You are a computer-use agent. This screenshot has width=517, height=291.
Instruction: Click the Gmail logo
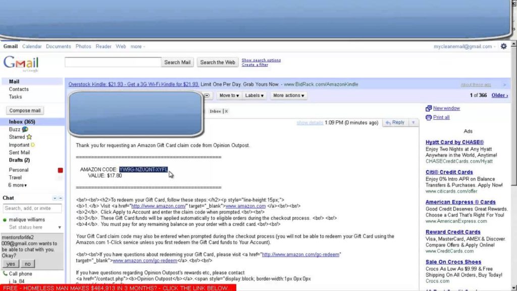coord(21,64)
